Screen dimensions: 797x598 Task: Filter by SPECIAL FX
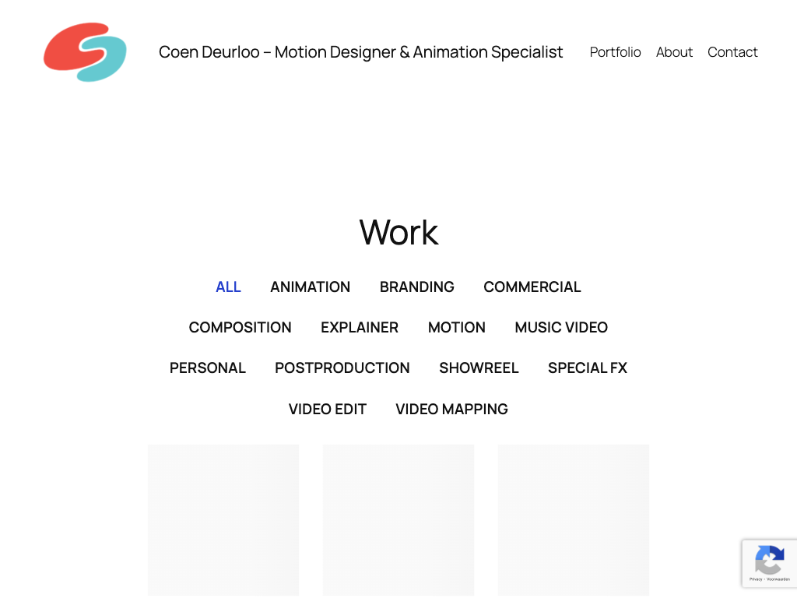click(x=588, y=368)
